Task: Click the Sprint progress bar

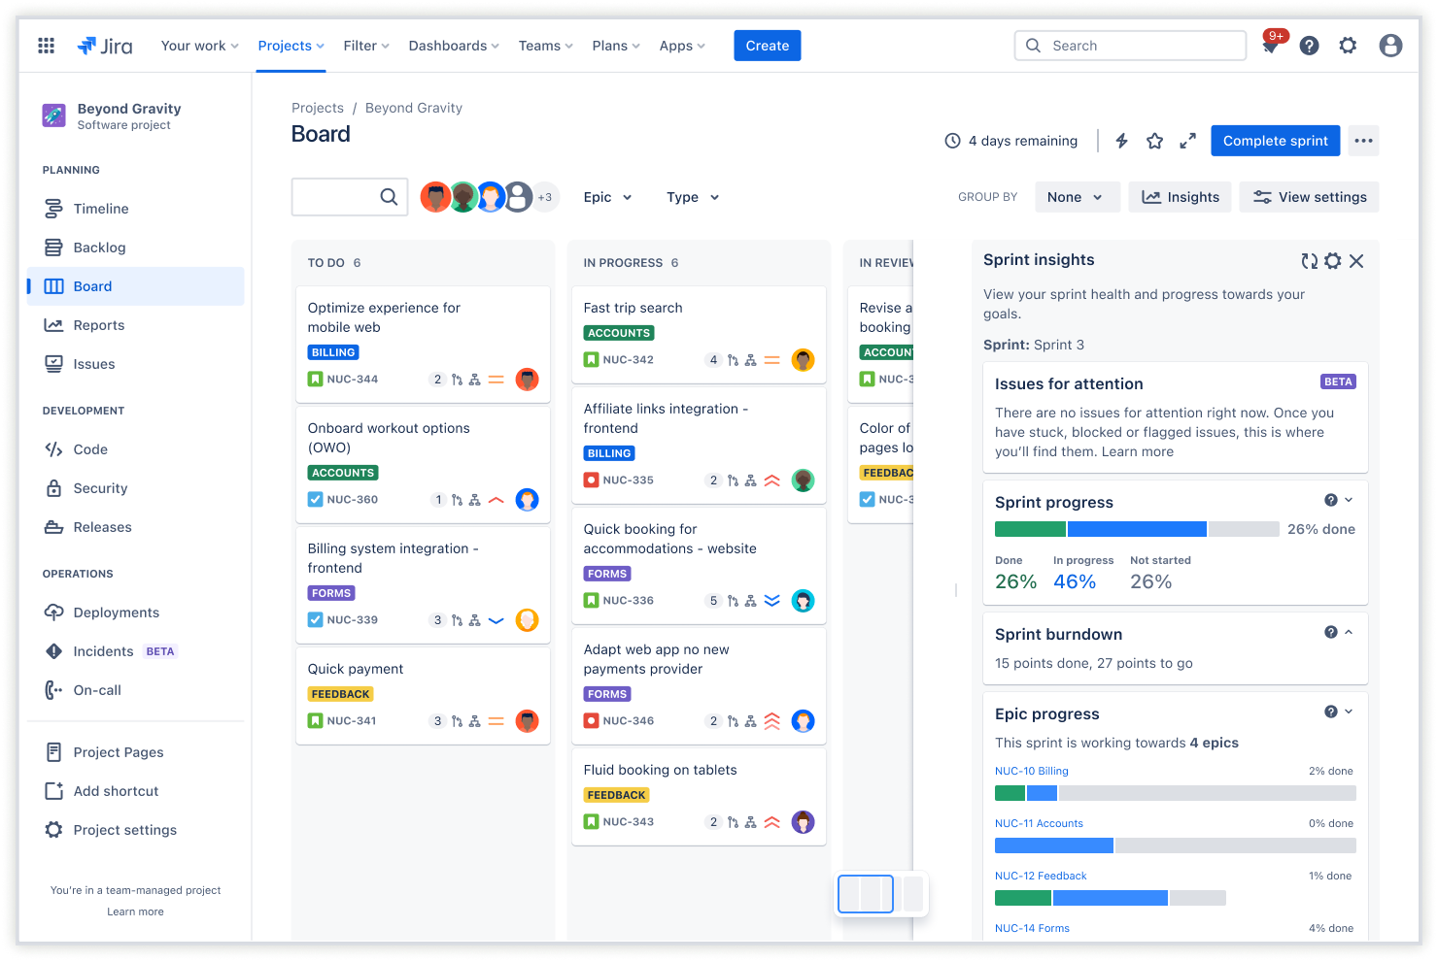Action: pyautogui.click(x=1137, y=528)
